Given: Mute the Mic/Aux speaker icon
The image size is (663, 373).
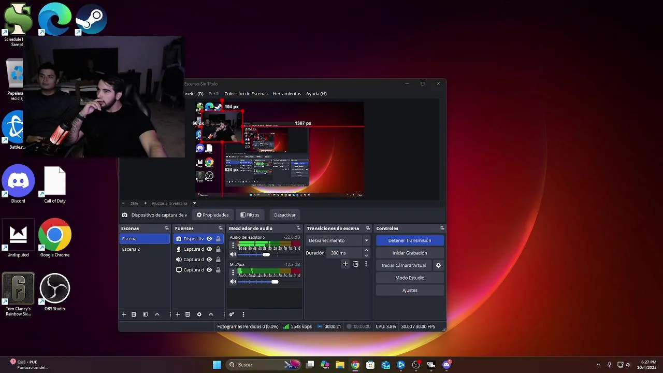Looking at the screenshot, I should (233, 282).
